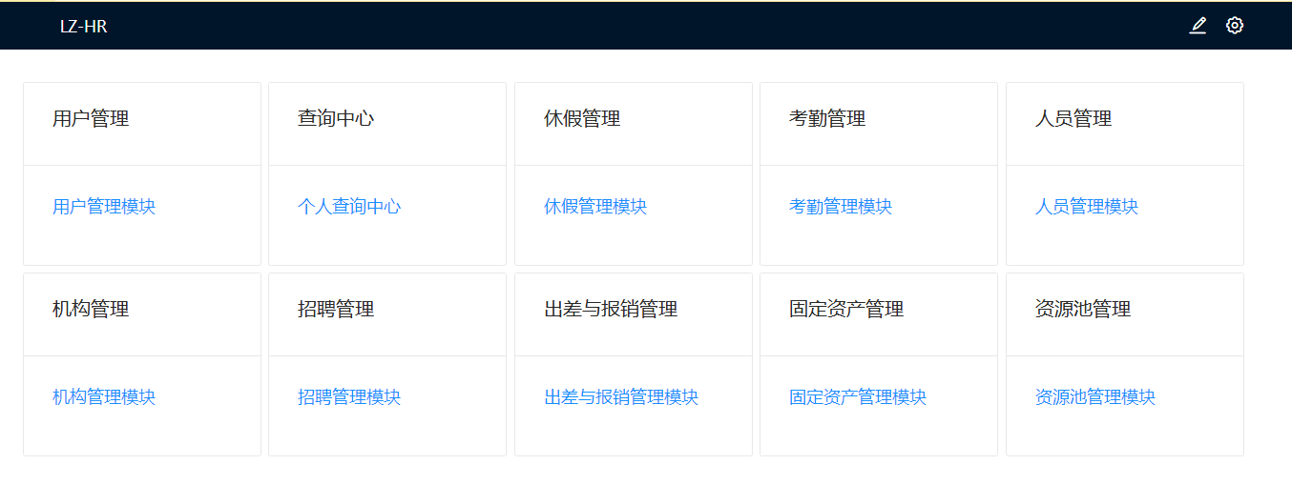Click the 考勤管理 card heading
Viewport: 1292px width, 485px height.
(x=827, y=119)
